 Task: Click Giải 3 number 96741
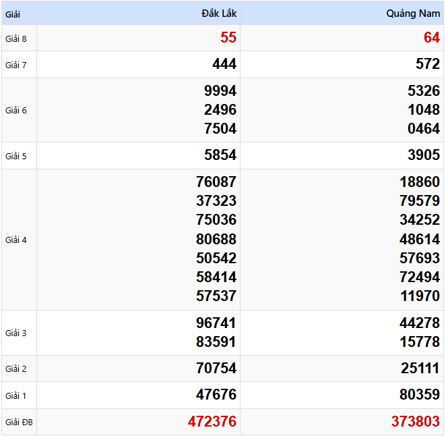click(x=216, y=323)
